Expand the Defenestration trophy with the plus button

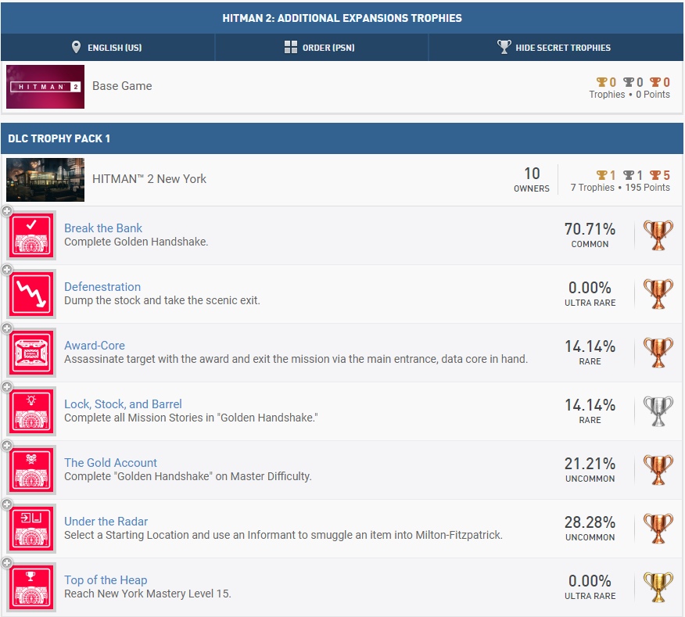pos(7,270)
